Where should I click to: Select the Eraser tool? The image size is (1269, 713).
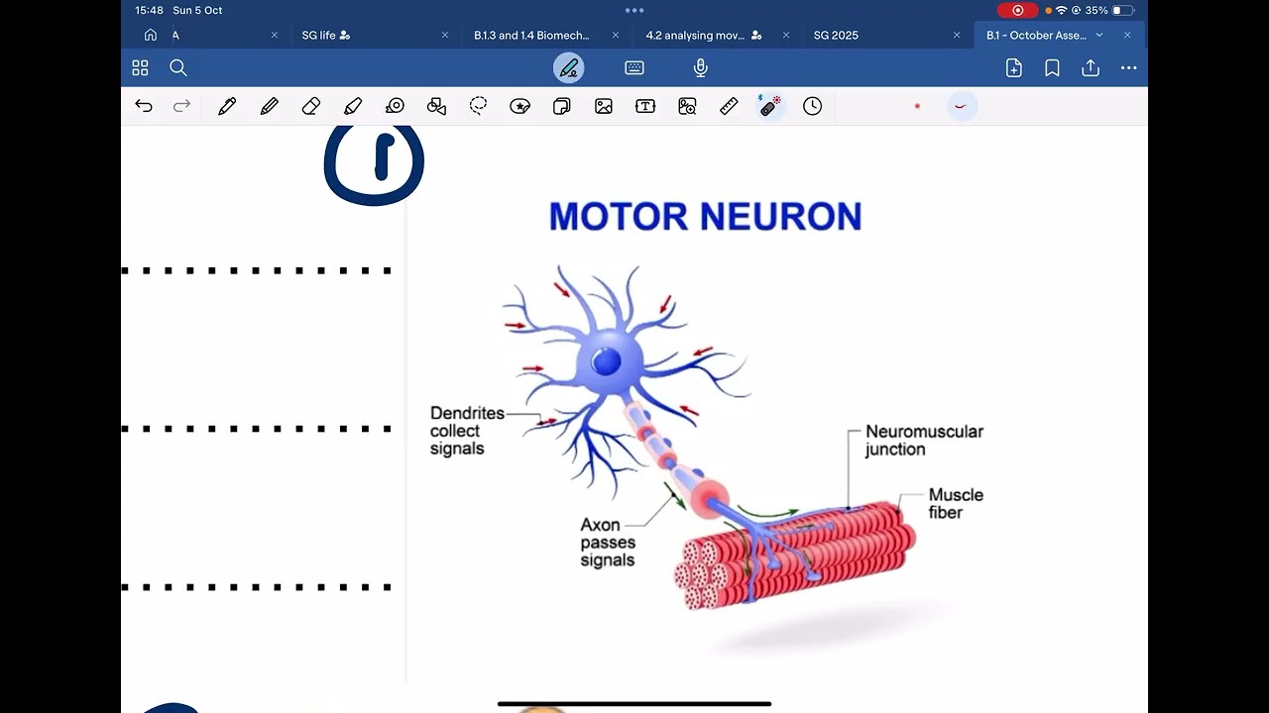[x=311, y=106]
